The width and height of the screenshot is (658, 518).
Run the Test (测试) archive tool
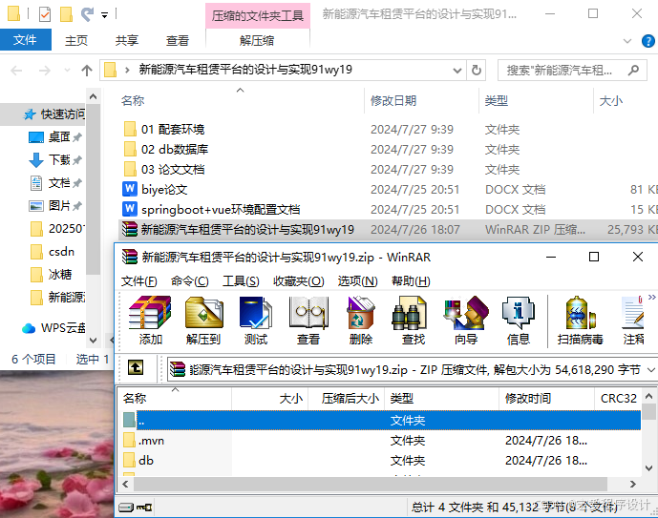[x=256, y=321]
